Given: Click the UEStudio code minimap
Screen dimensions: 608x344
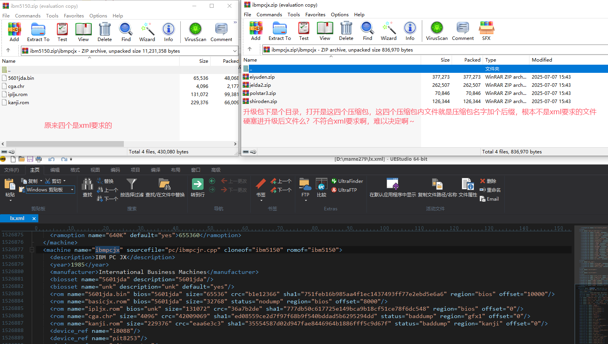Looking at the screenshot, I should click(591, 285).
